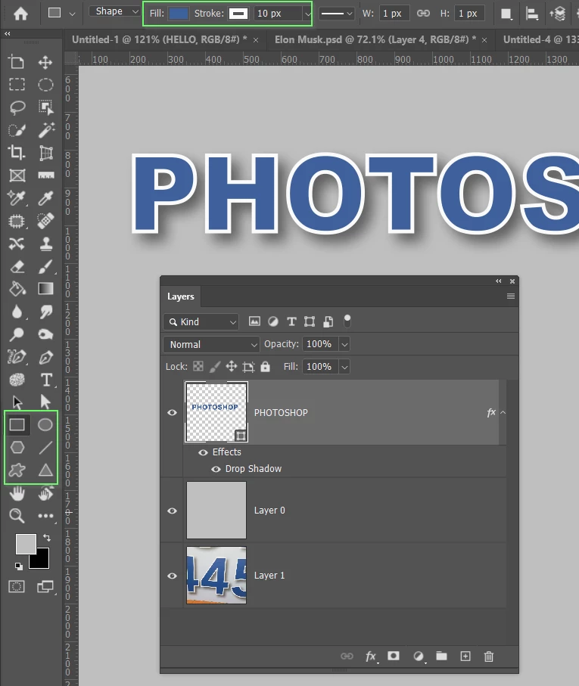This screenshot has height=686, width=579.
Task: Open the stroke width dropdown
Action: click(x=307, y=14)
